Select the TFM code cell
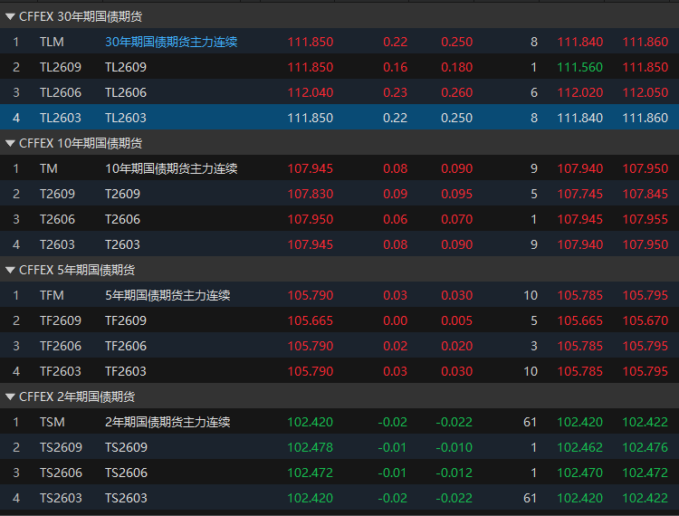Image resolution: width=679 pixels, height=516 pixels. pyautogui.click(x=52, y=295)
